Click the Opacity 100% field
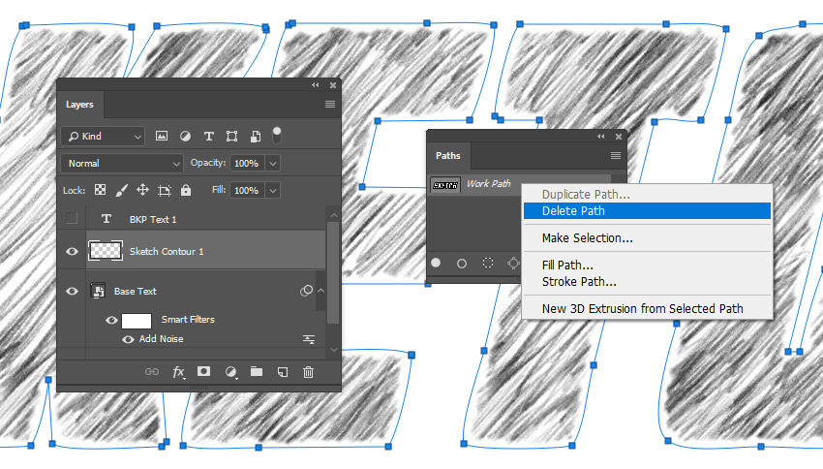Image resolution: width=823 pixels, height=469 pixels. 246,164
